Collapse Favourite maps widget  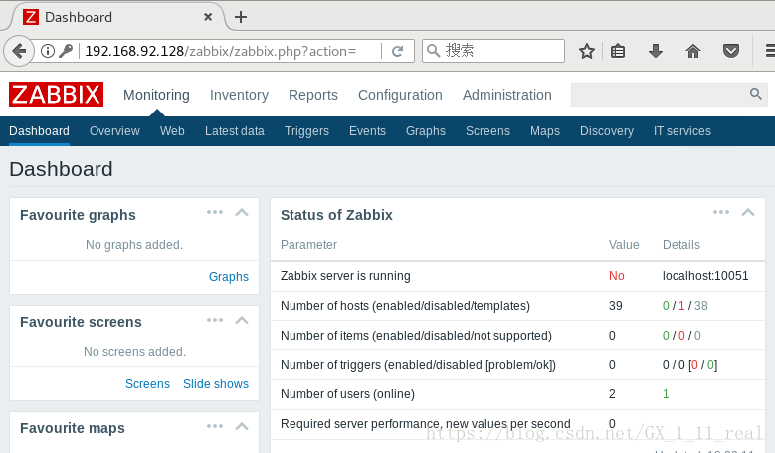tap(242, 426)
